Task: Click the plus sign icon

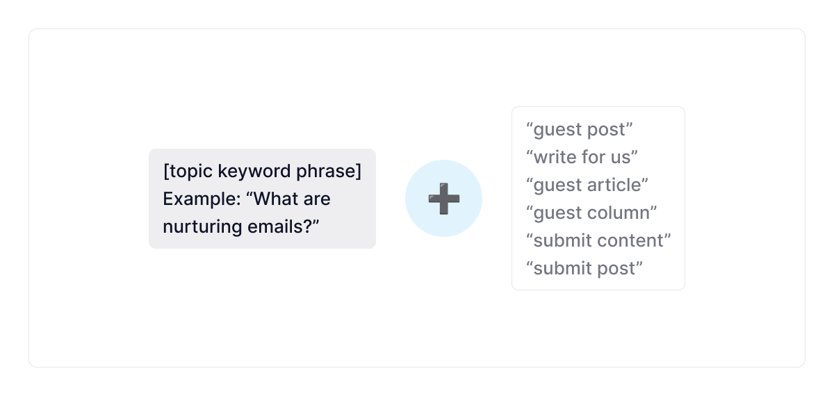Action: pos(443,199)
